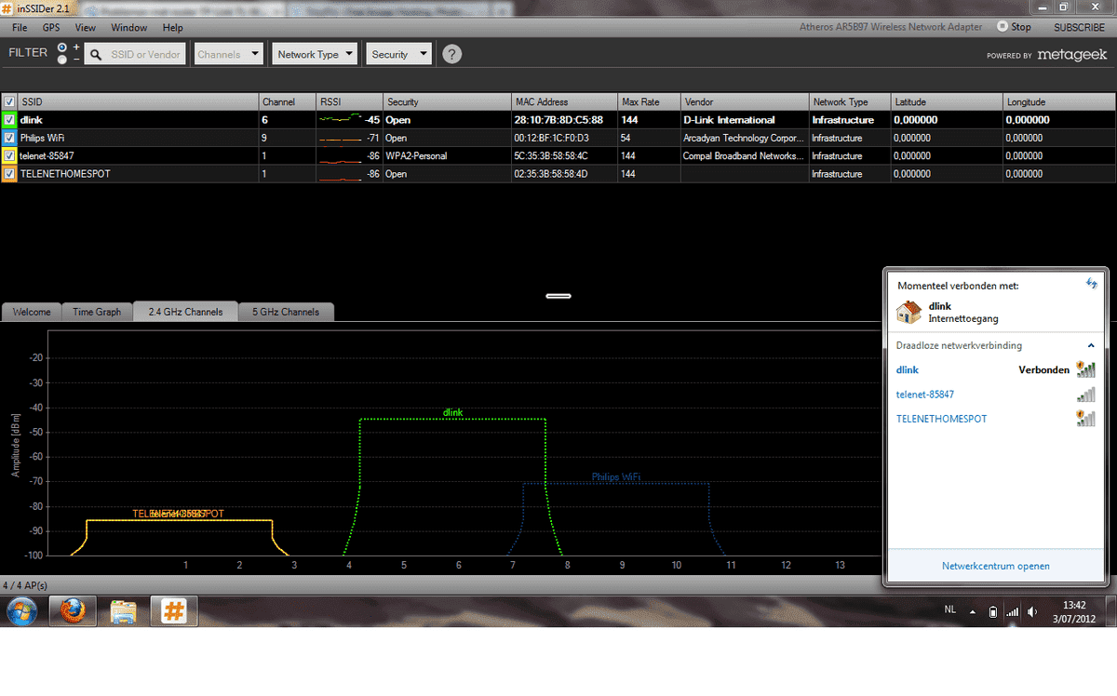
Task: Open the Channels filter dropdown
Action: click(228, 54)
